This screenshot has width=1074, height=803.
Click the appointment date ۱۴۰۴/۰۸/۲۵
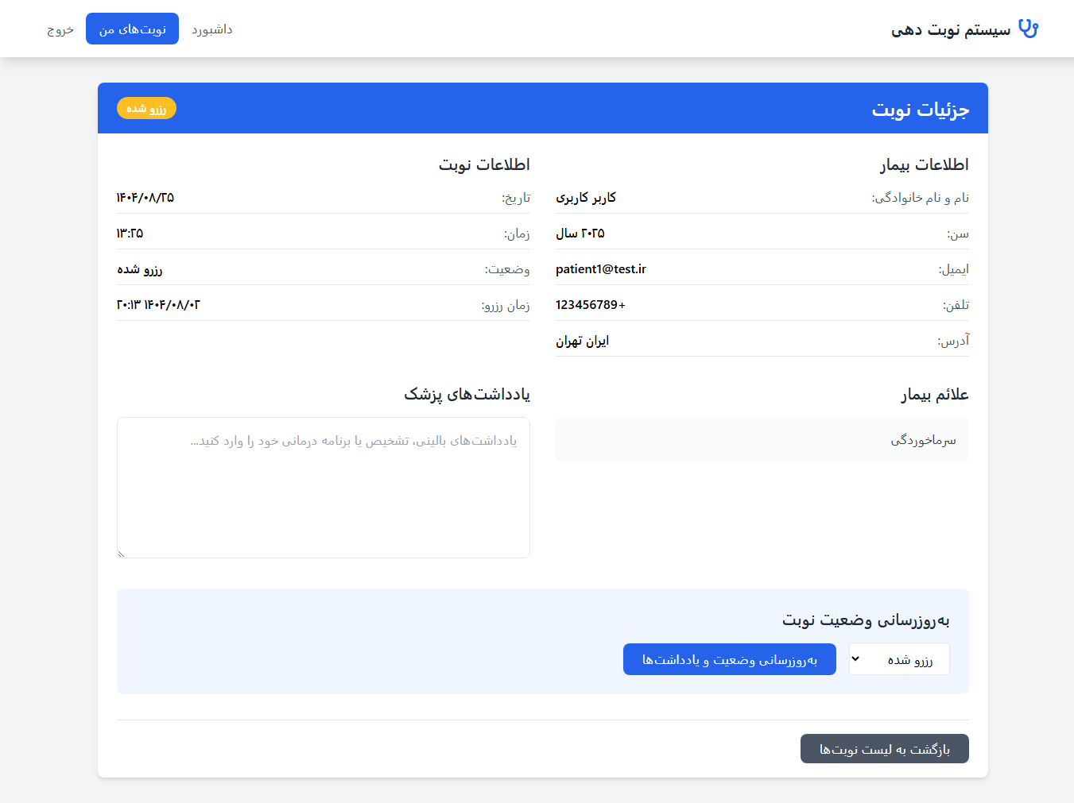[145, 198]
